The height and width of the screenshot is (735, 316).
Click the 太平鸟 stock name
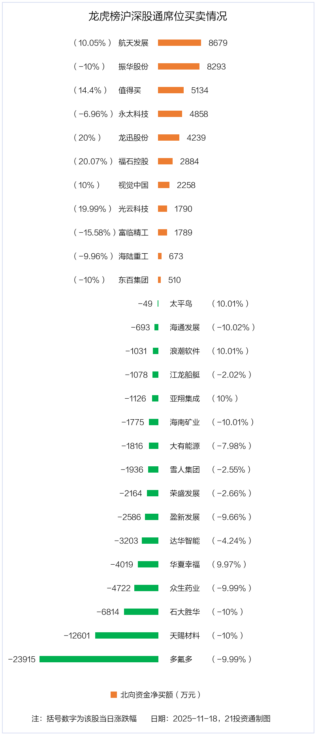181,304
